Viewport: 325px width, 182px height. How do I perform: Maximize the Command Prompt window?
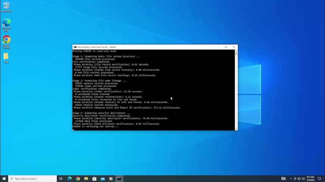coord(226,47)
